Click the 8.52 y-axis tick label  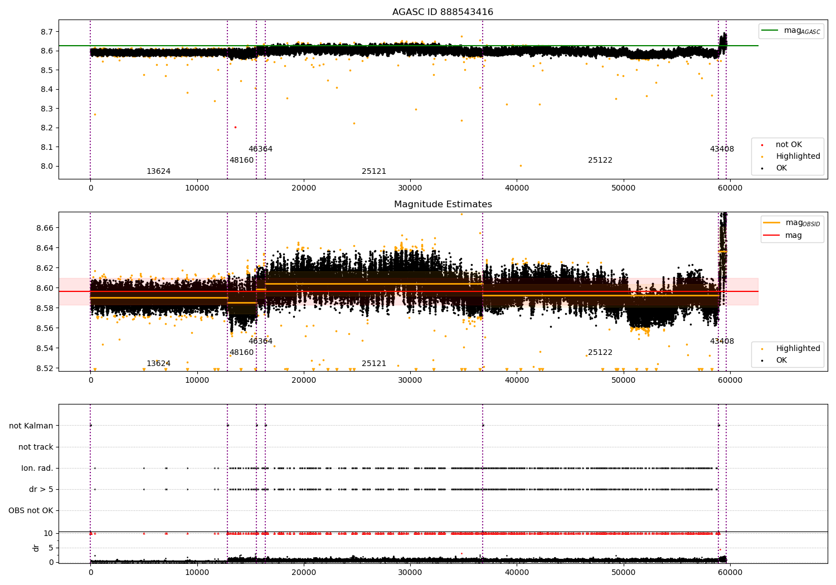tap(45, 368)
